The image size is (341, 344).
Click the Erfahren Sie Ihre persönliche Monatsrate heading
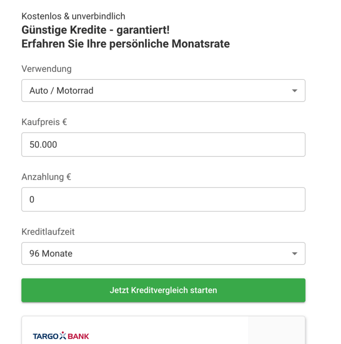tap(126, 44)
